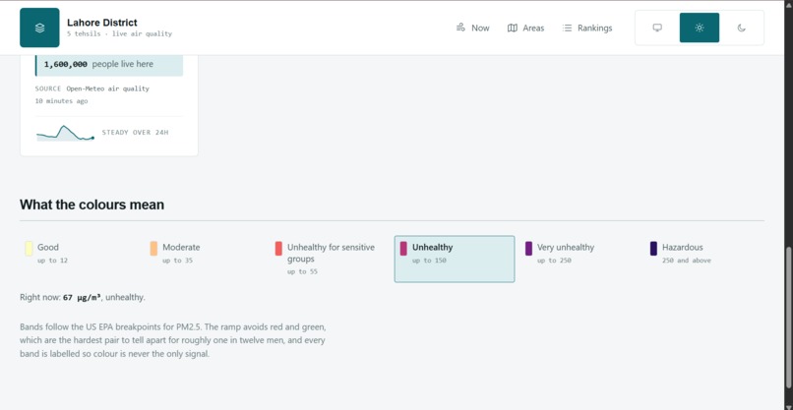Click the pale yellow Good swatch
This screenshot has height=410, width=793.
point(29,248)
